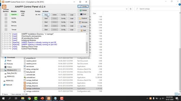Open Videos in navigation pane

[8, 67]
